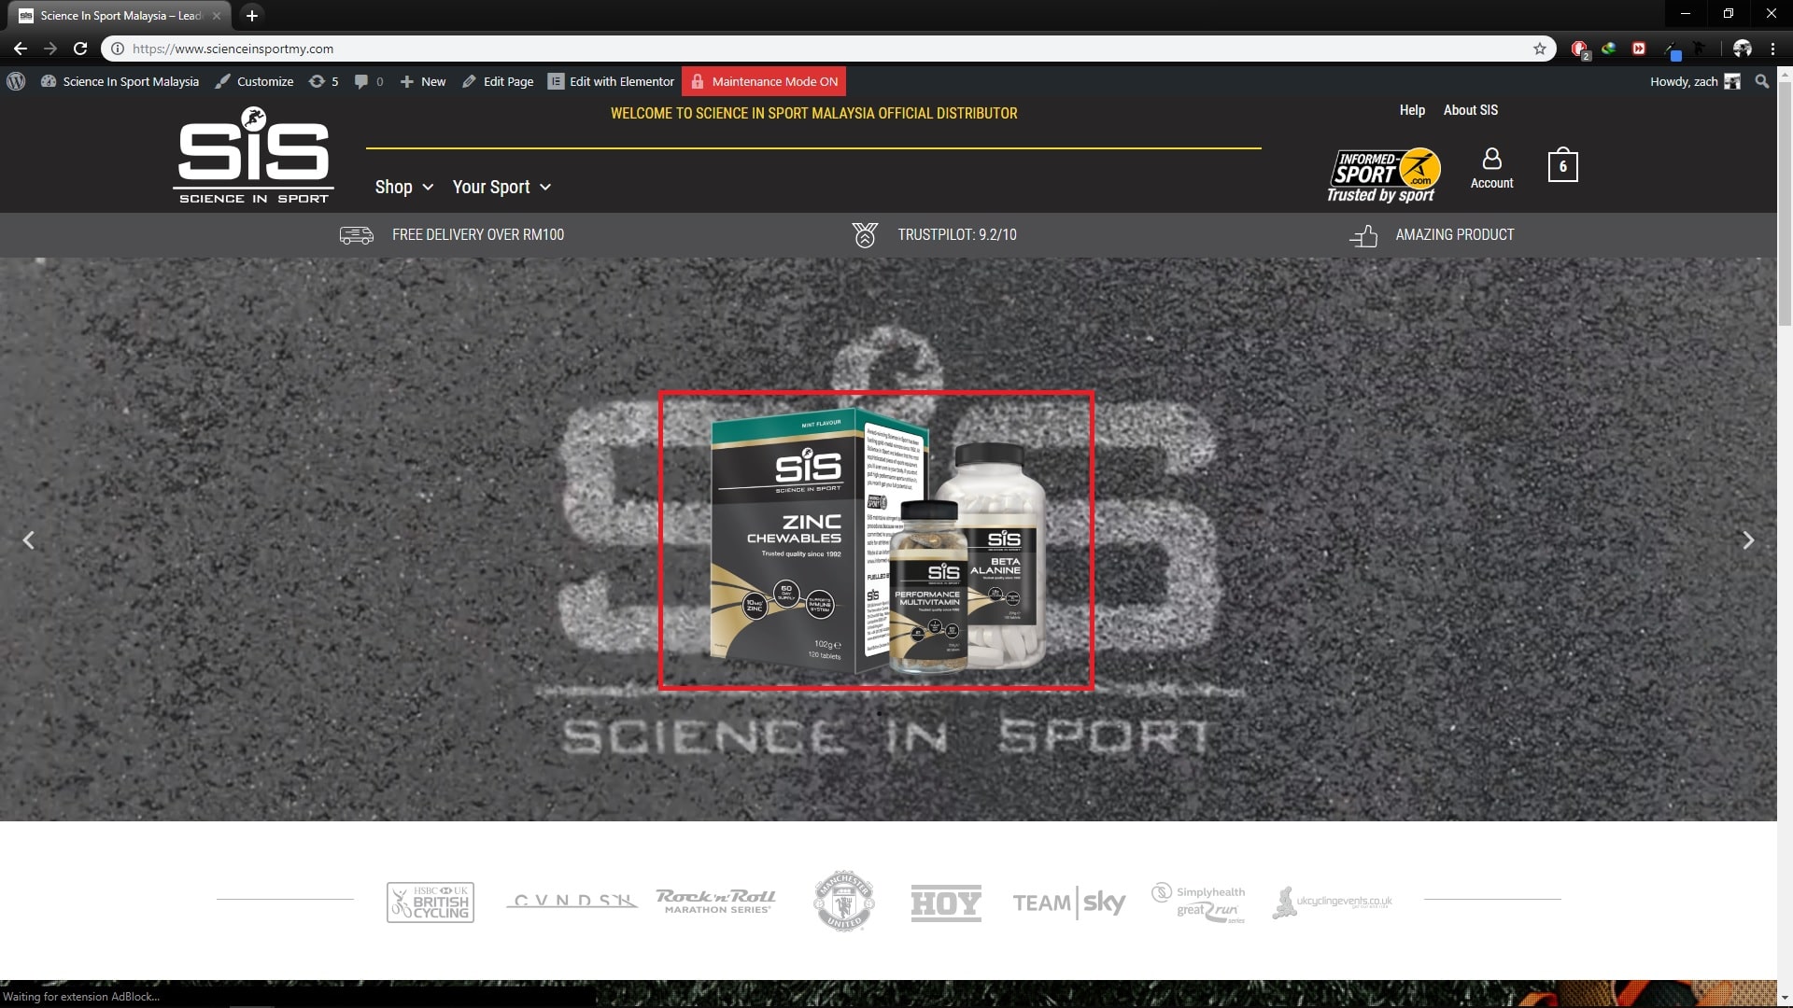The height and width of the screenshot is (1008, 1793).
Task: Click the scrollbar up arrow
Action: (1785, 74)
